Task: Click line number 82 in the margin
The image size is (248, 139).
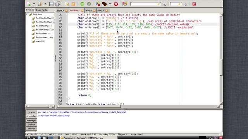Action: click(60, 34)
